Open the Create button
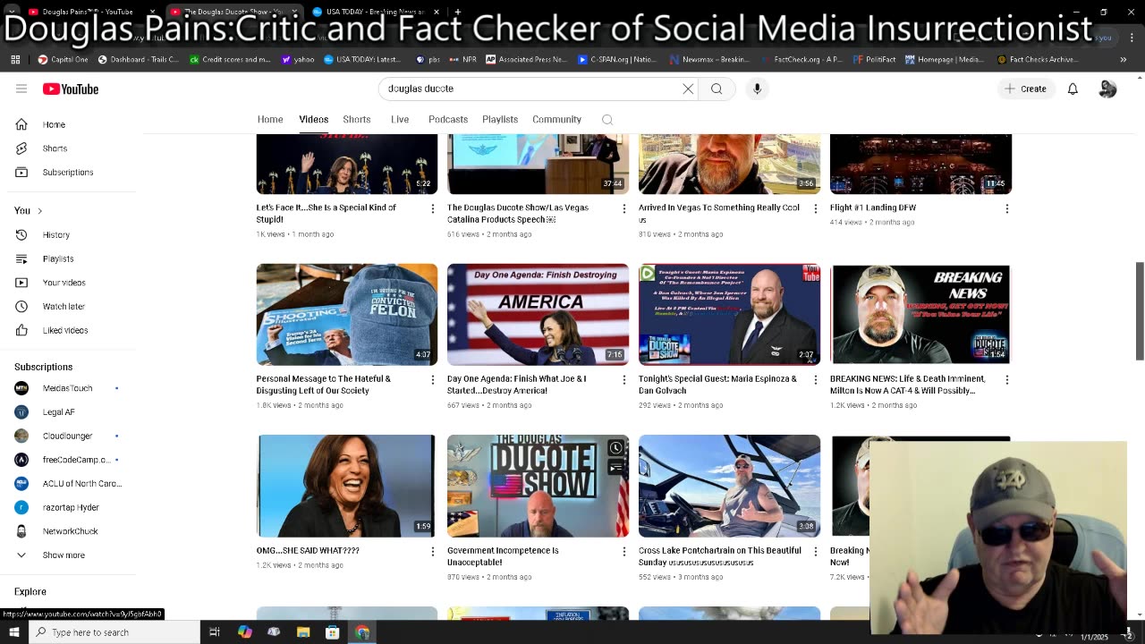Screen dimensions: 1145x644 pos(1025,89)
